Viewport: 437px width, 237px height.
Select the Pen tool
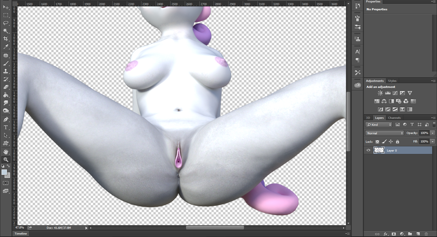6,119
